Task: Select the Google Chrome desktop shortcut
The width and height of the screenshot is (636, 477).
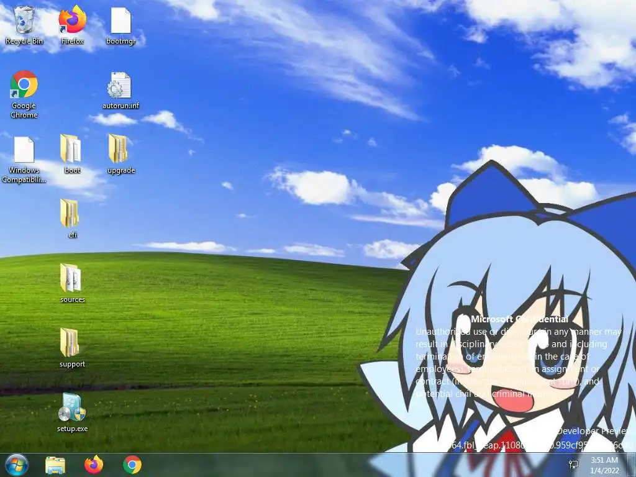Action: [24, 94]
